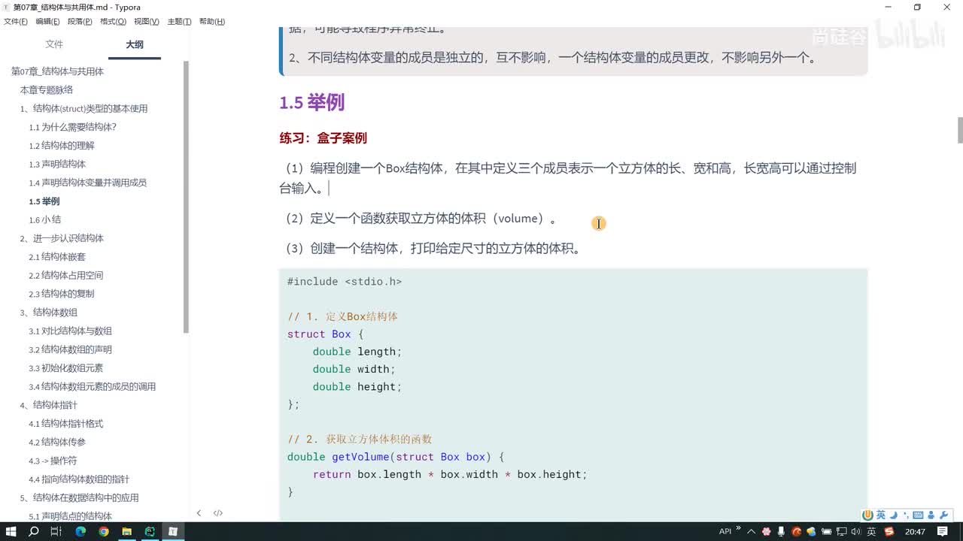The height and width of the screenshot is (541, 963).
Task: Jump to outline section 2、进一步认识结构体
Action: 62,238
